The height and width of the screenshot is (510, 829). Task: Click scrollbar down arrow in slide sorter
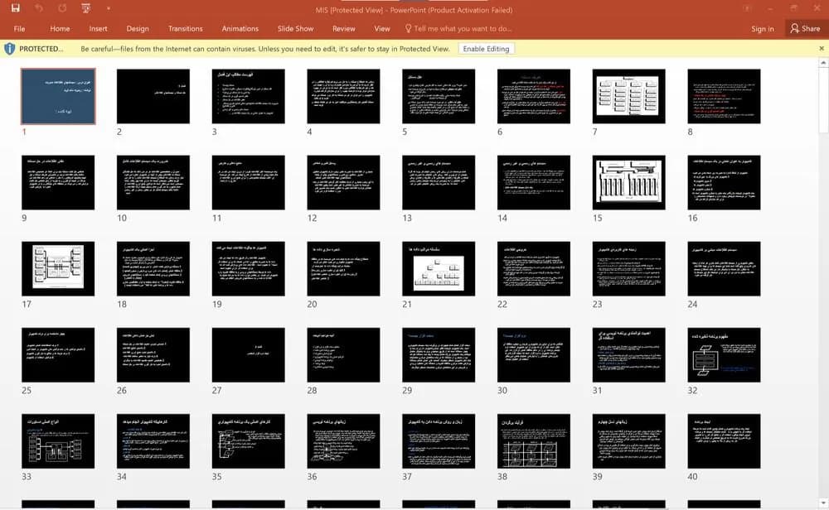[x=823, y=503]
